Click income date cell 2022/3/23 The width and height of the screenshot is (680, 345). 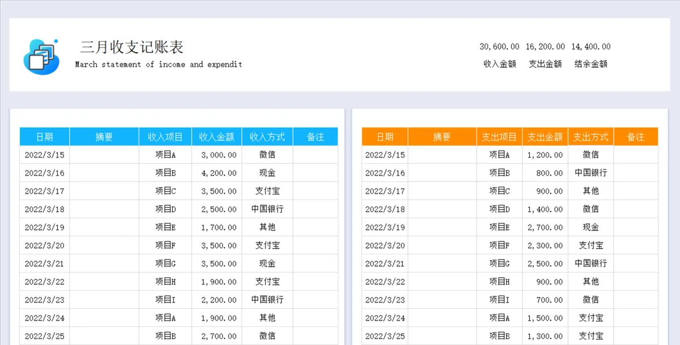tap(45, 300)
